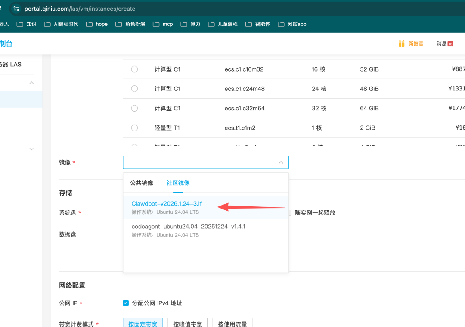Click the browser address bar URL

[80, 9]
